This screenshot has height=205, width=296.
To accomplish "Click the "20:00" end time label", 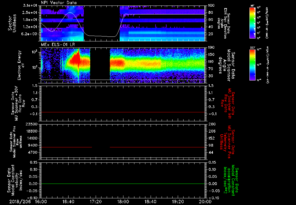I will 205,202.
